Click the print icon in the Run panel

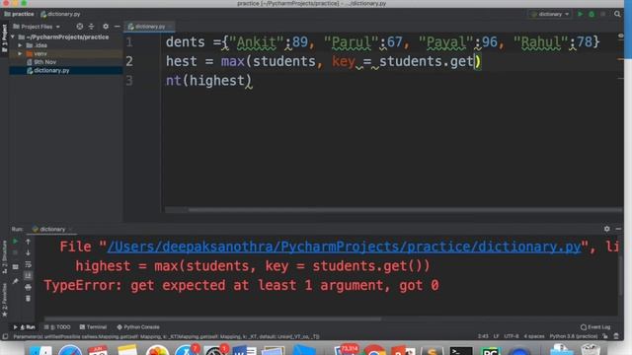click(x=28, y=287)
